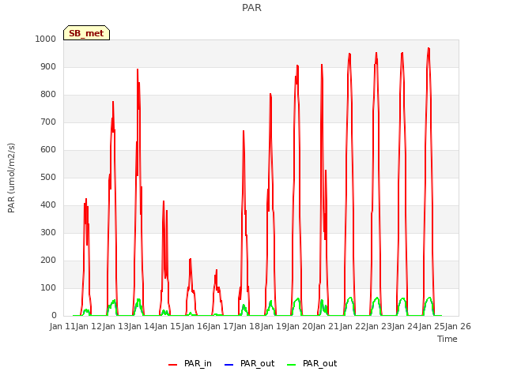This screenshot has height=379, width=506.
Task: Click x-axis date label Jan 18
Action: (247, 326)
